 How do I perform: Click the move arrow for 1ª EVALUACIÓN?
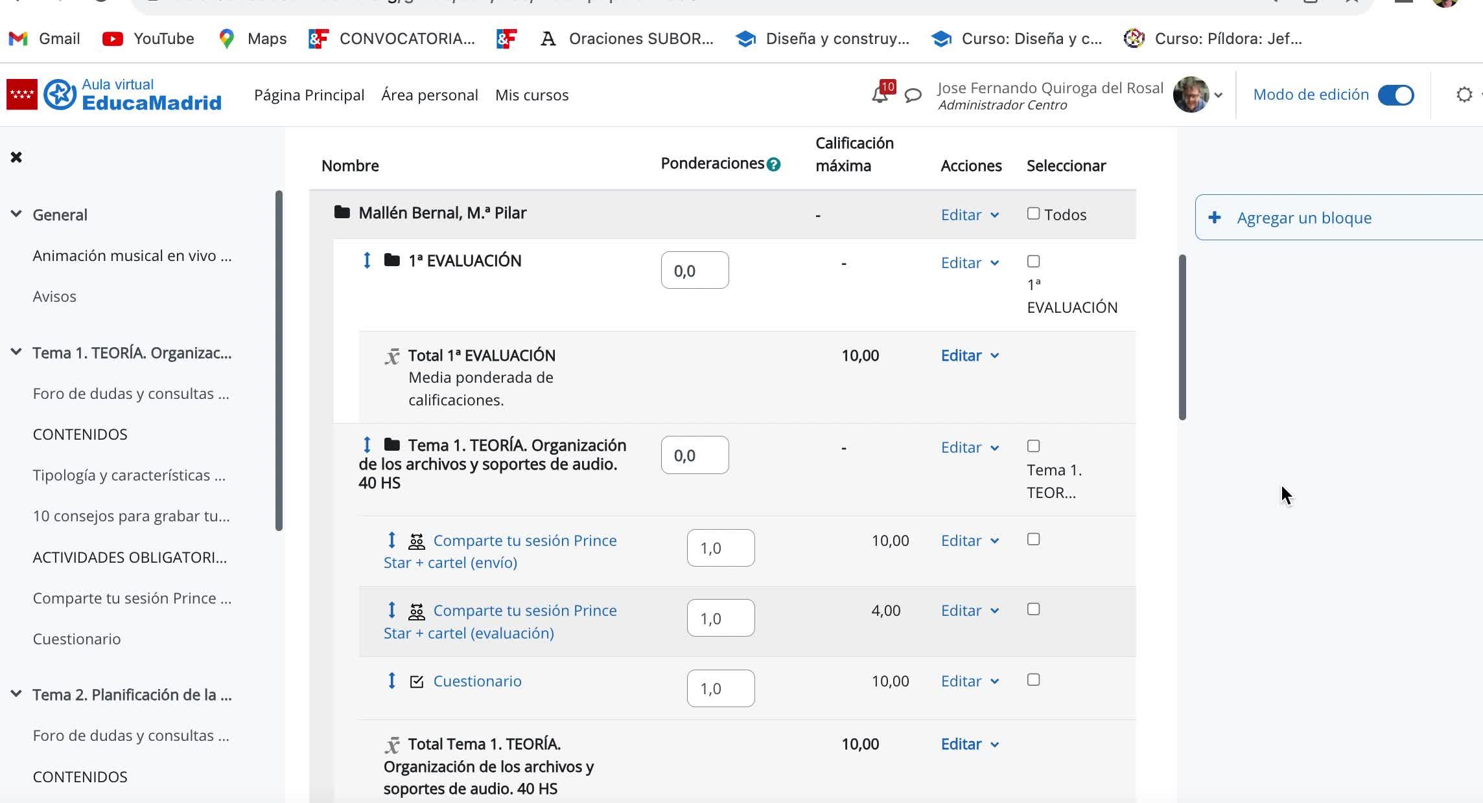pyautogui.click(x=367, y=260)
